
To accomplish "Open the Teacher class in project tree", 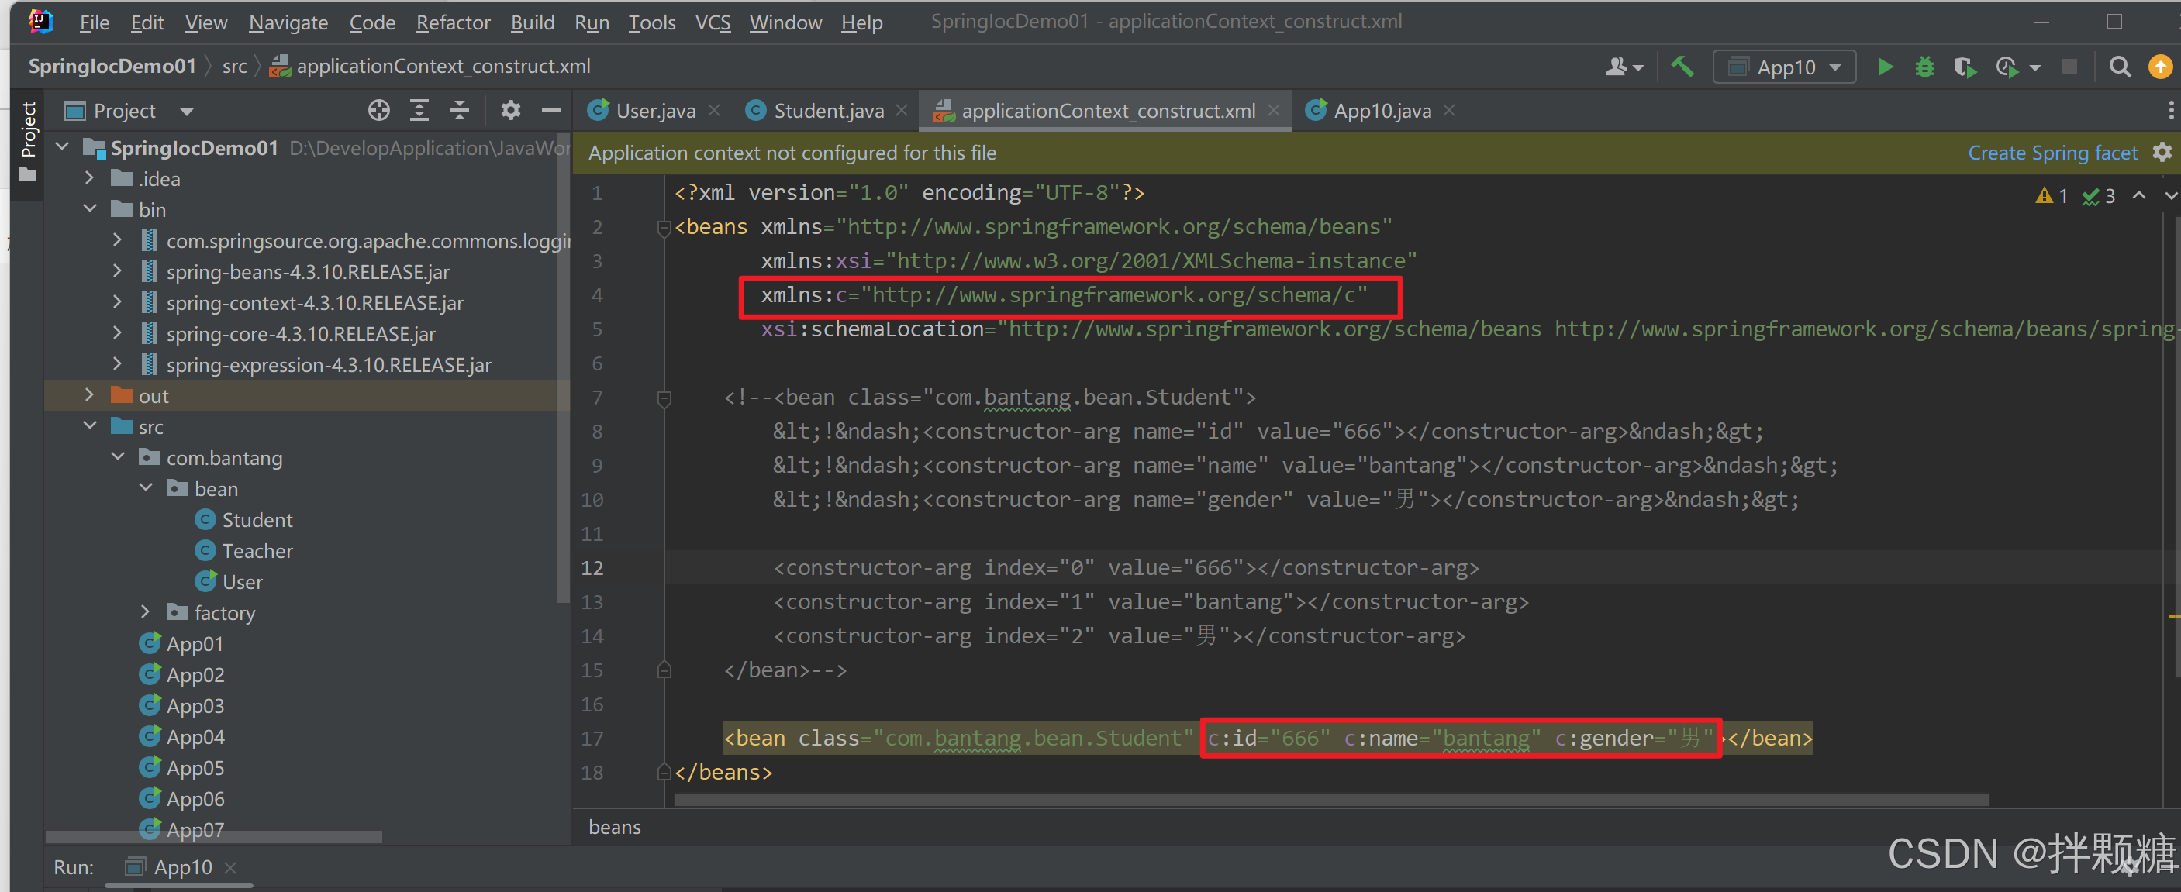I will pos(257,551).
